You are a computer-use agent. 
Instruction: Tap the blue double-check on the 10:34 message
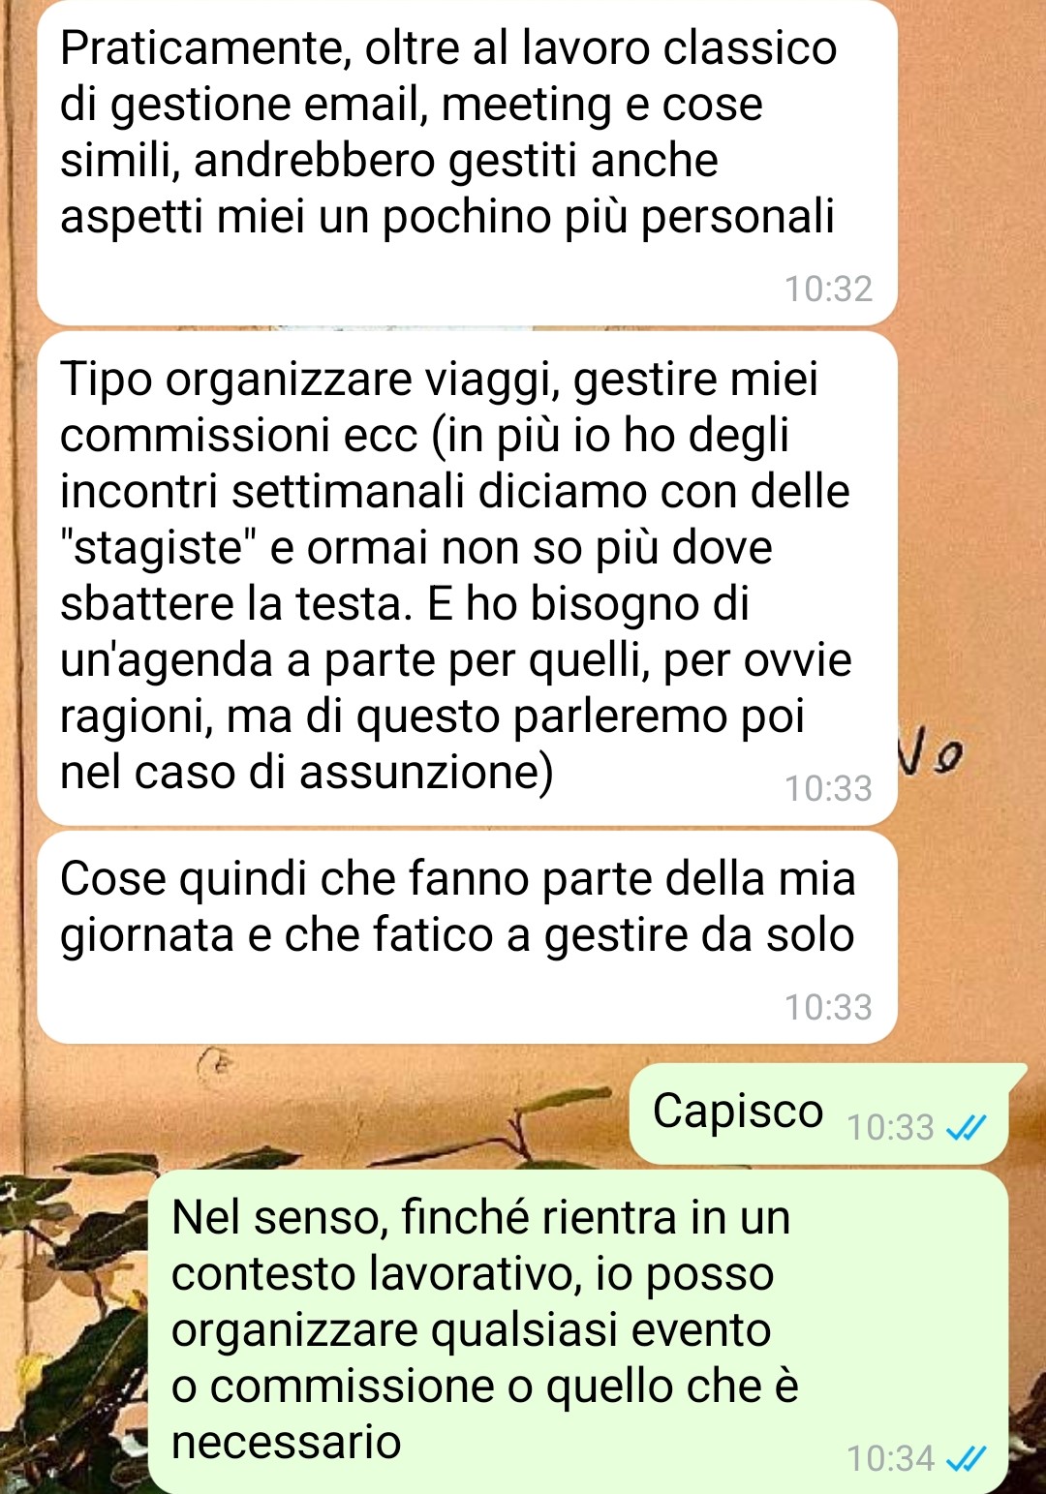point(966,1458)
